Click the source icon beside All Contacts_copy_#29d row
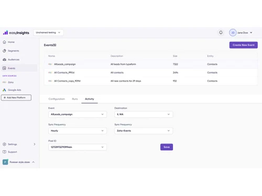262x196 pixels. (x=50, y=81)
